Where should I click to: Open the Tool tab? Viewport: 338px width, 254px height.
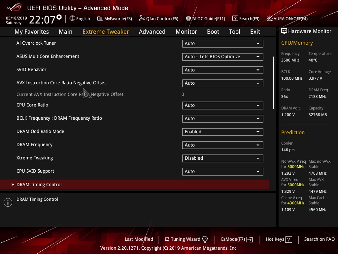point(235,32)
